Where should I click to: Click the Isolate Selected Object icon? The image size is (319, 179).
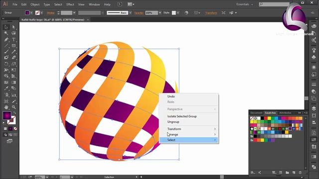pyautogui.click(x=223, y=13)
